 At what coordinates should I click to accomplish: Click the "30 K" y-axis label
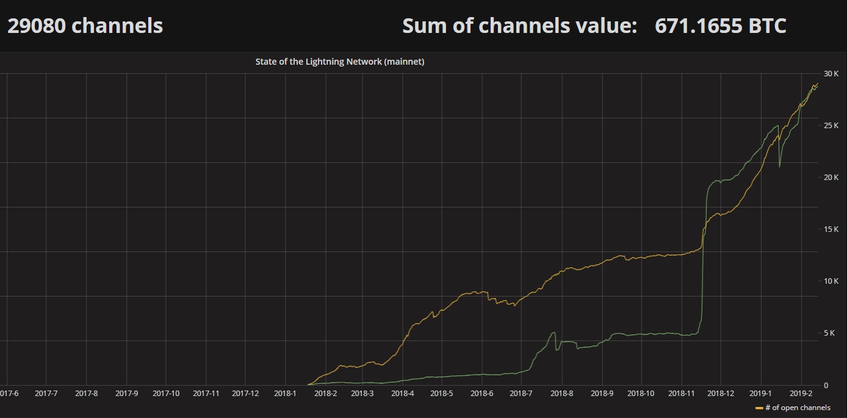click(832, 73)
